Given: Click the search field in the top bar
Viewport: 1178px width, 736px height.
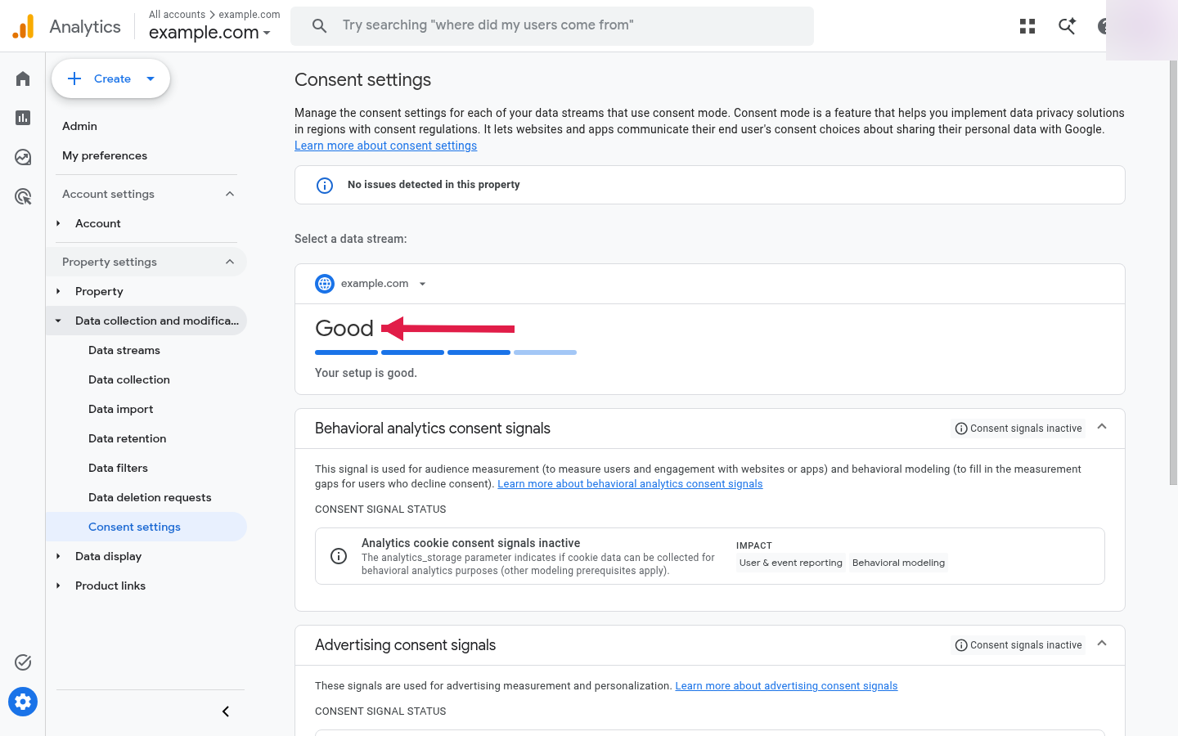Looking at the screenshot, I should (552, 26).
